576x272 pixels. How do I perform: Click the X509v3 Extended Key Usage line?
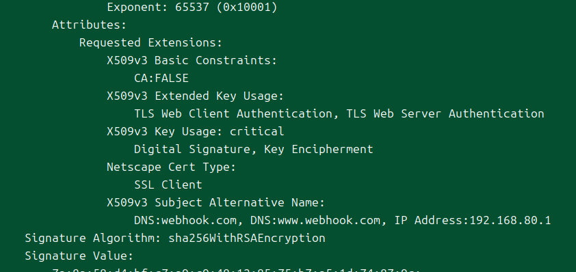(196, 96)
